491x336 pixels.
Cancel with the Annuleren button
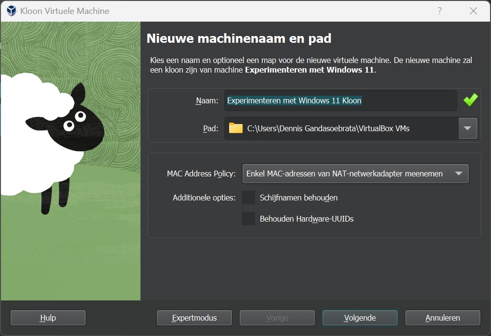point(442,318)
